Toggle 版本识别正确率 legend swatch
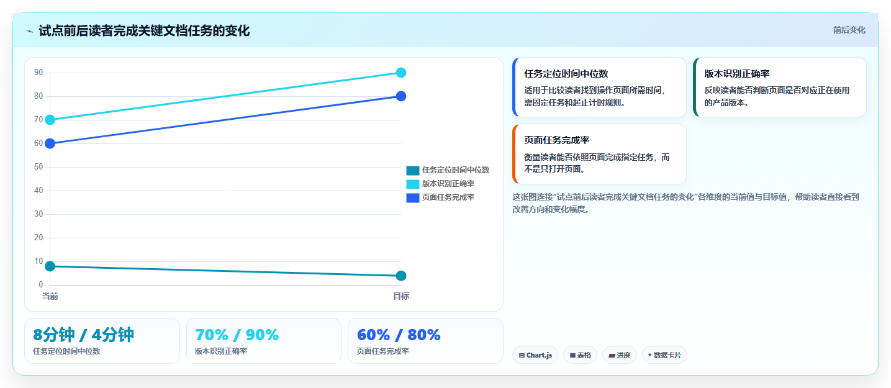This screenshot has width=891, height=388. point(413,184)
